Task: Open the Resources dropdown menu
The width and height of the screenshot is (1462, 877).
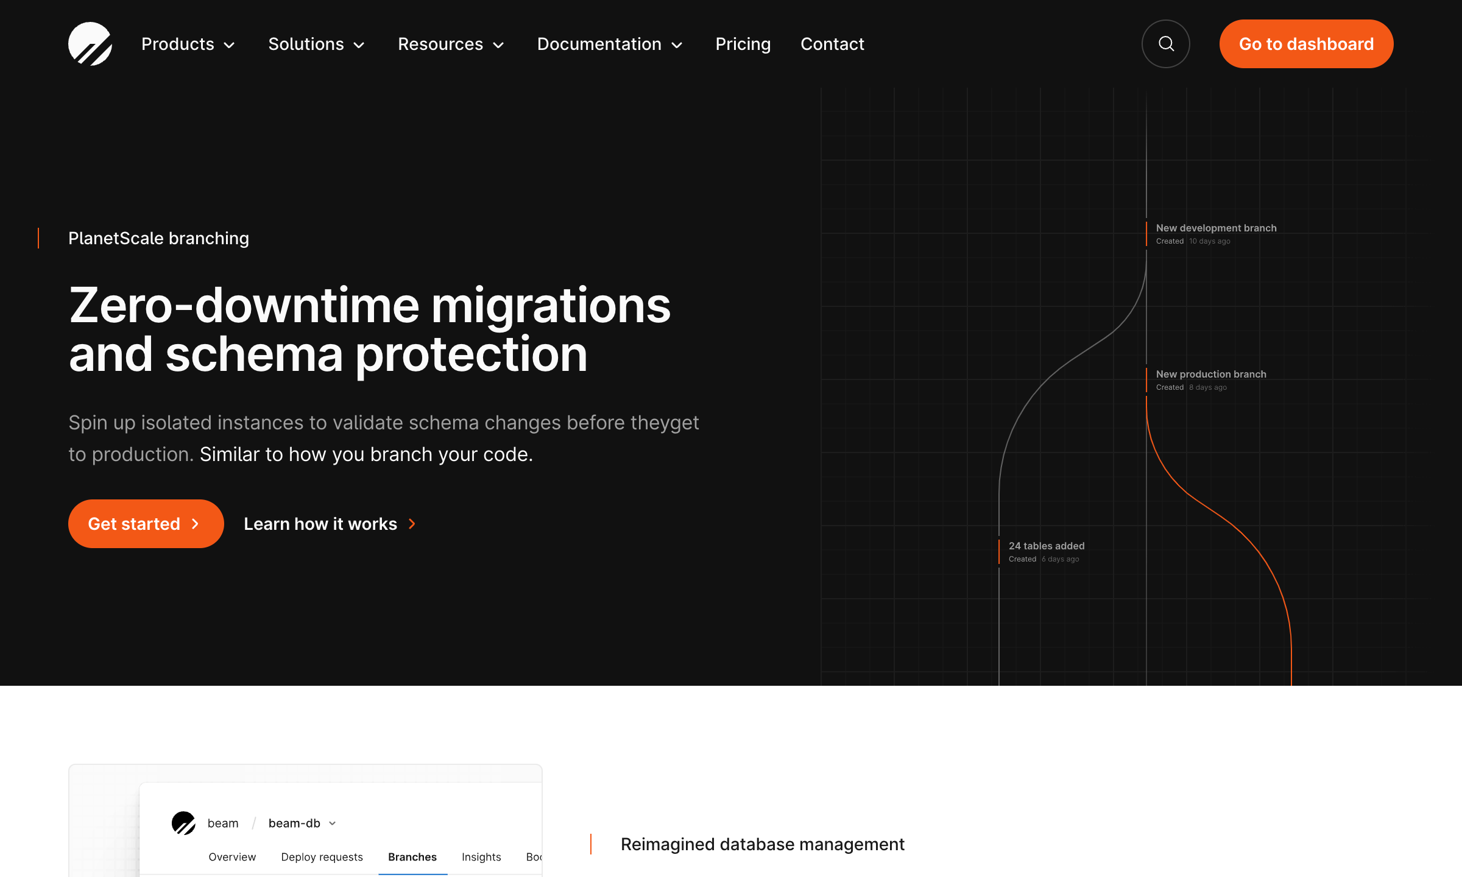Action: (x=451, y=44)
